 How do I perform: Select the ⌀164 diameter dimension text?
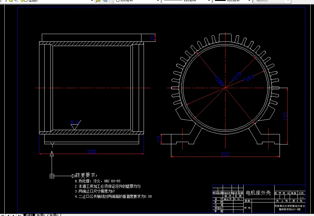click(248, 78)
